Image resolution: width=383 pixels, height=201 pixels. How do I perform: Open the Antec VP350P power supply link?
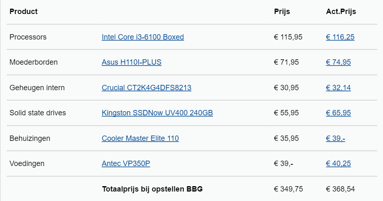pos(126,164)
